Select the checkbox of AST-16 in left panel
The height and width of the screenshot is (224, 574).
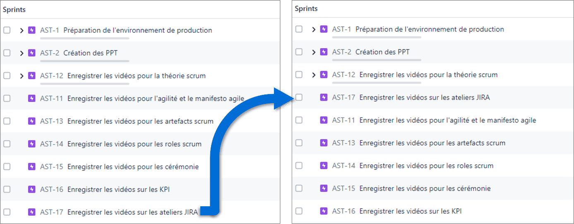7,189
